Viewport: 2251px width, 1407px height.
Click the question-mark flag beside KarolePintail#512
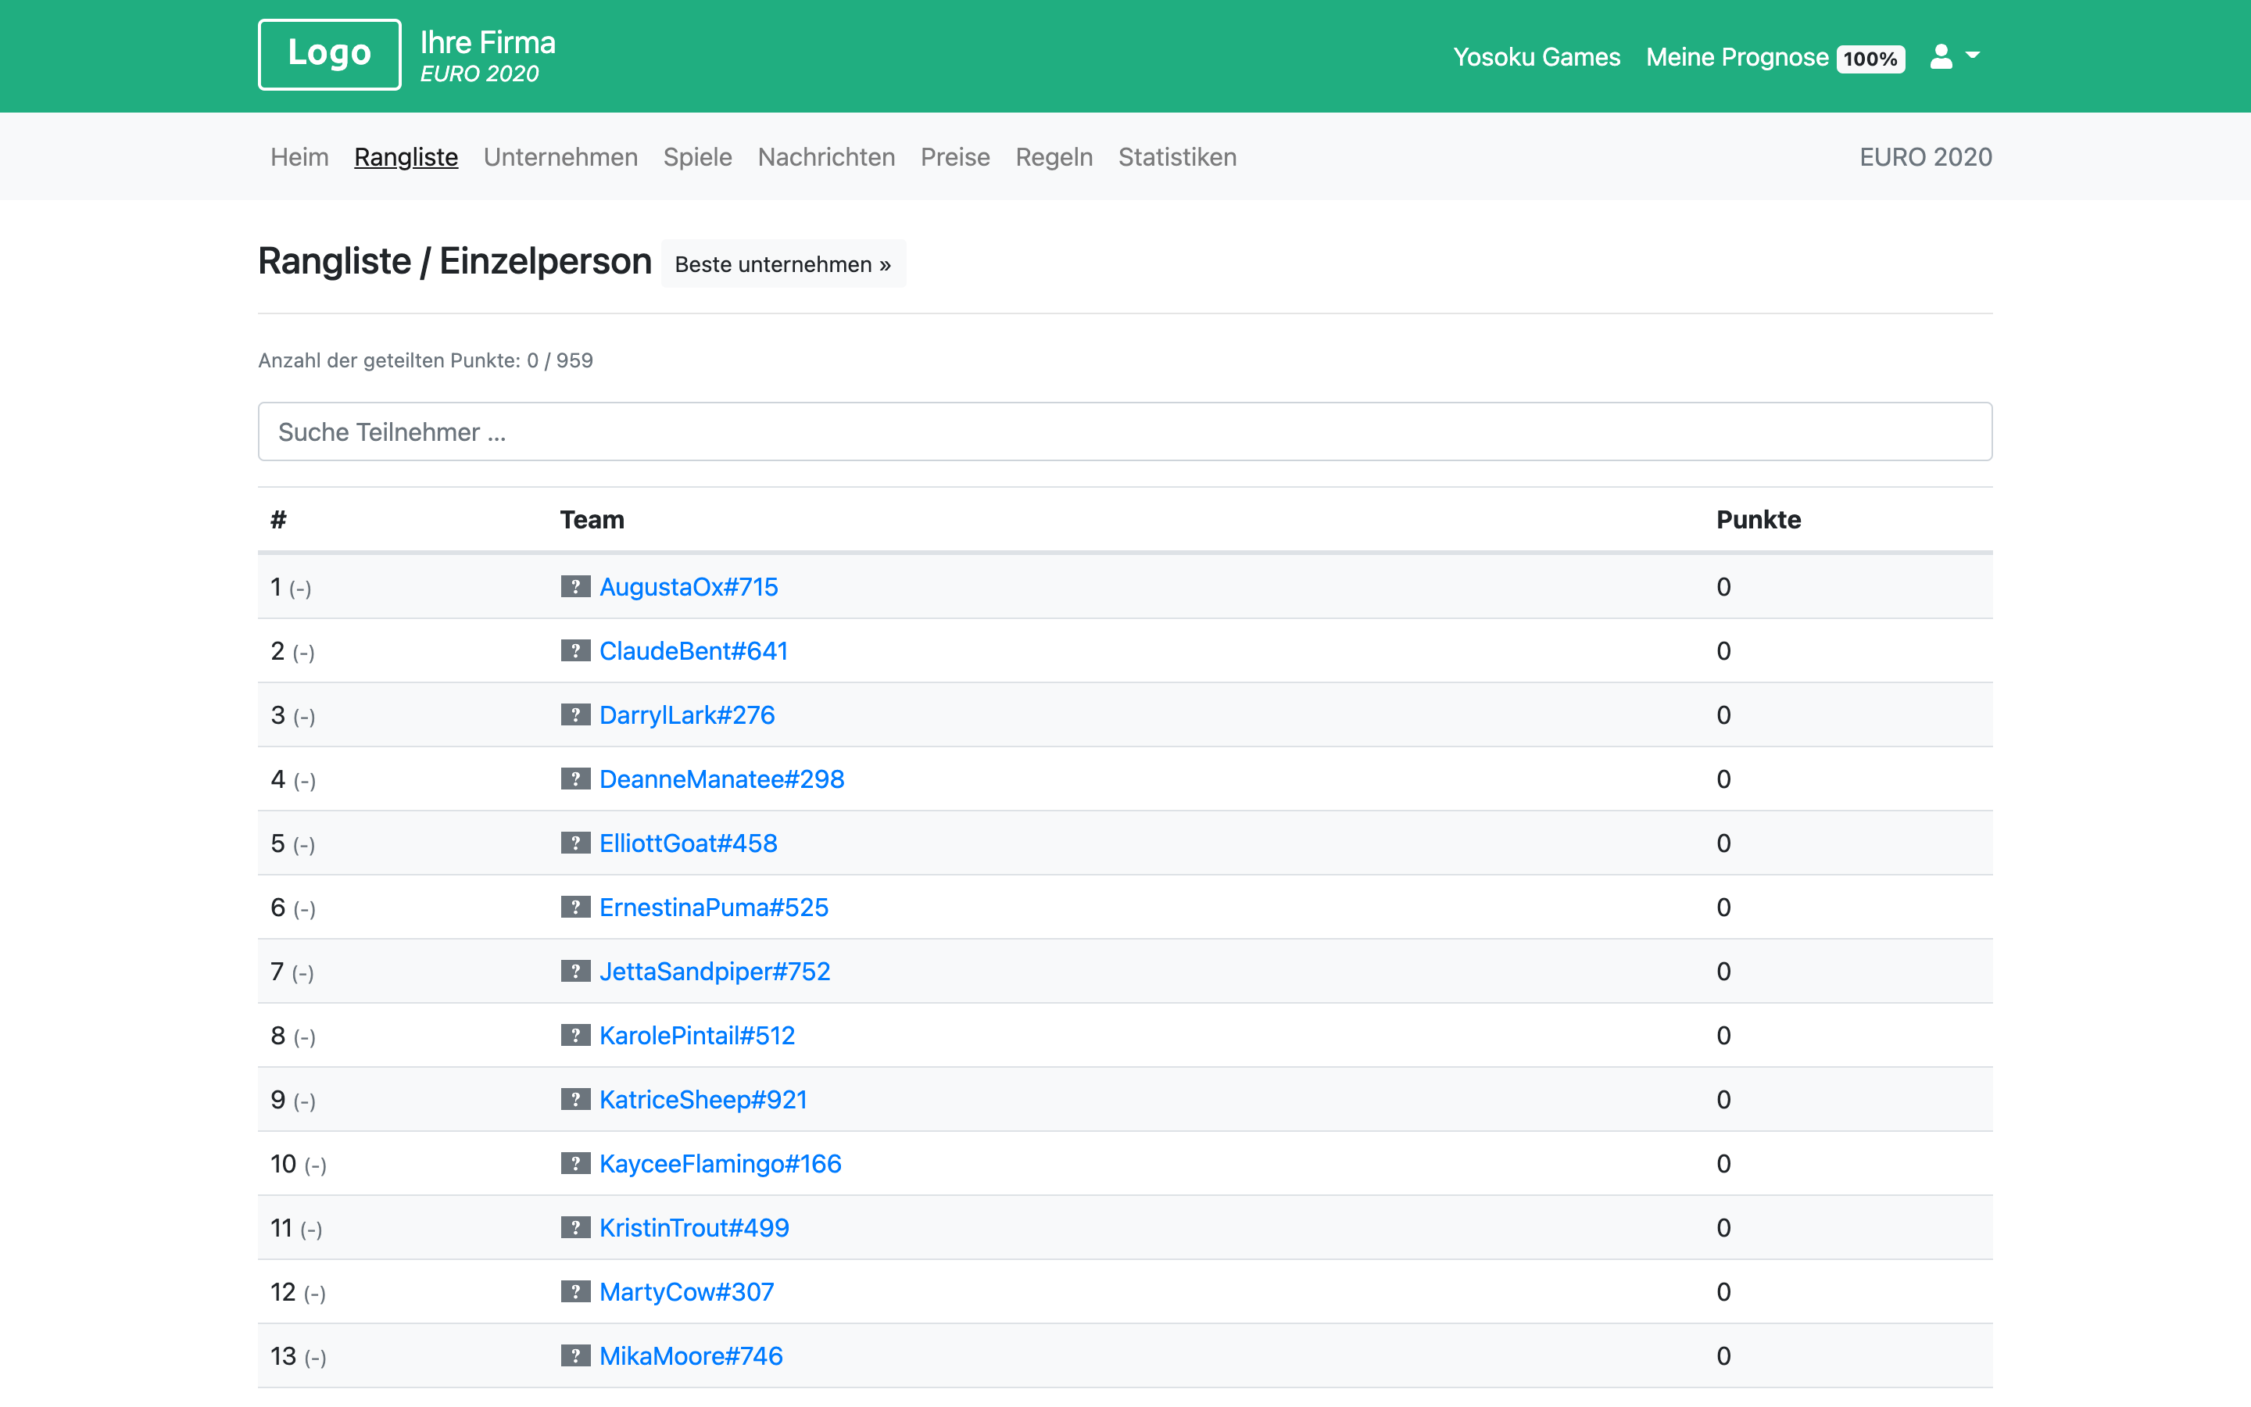point(576,1036)
